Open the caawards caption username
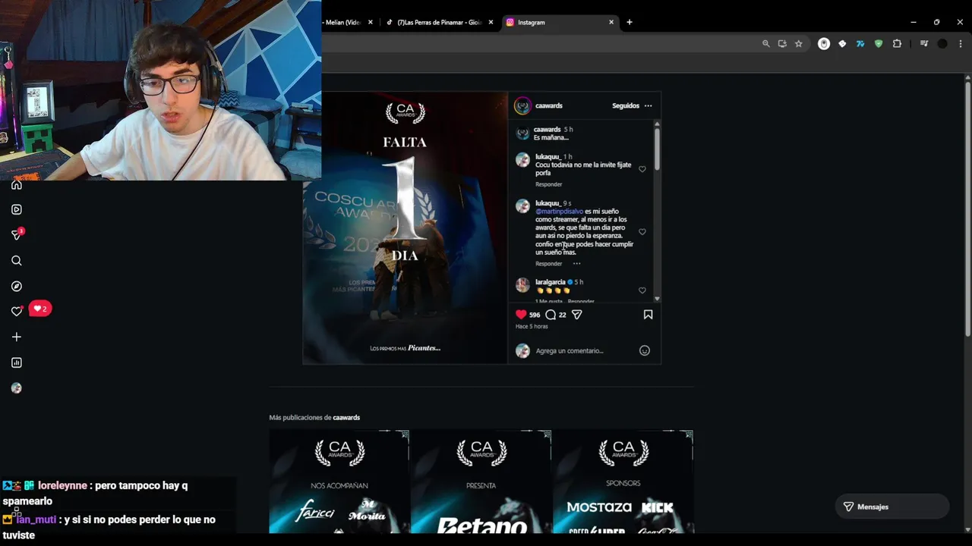This screenshot has width=972, height=546. [x=548, y=130]
